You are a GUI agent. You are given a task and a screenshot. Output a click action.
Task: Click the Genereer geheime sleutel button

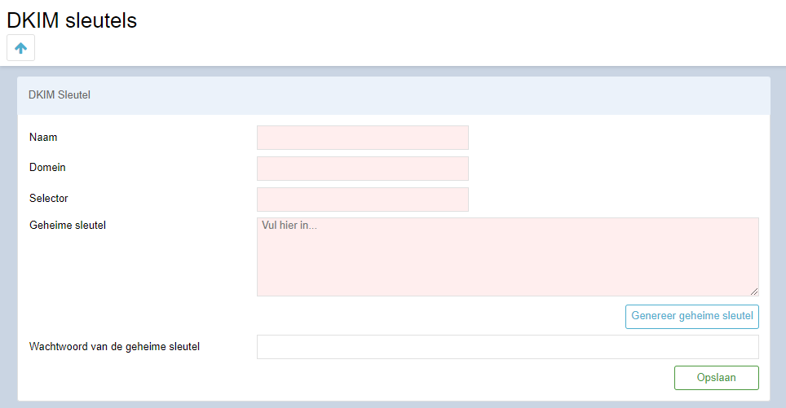click(x=691, y=317)
